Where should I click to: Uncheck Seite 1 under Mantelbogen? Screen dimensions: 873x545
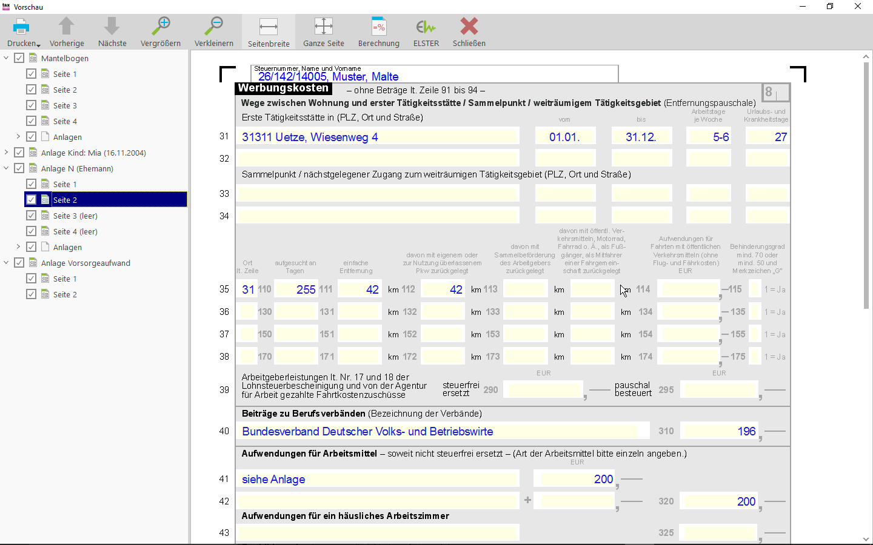point(32,74)
